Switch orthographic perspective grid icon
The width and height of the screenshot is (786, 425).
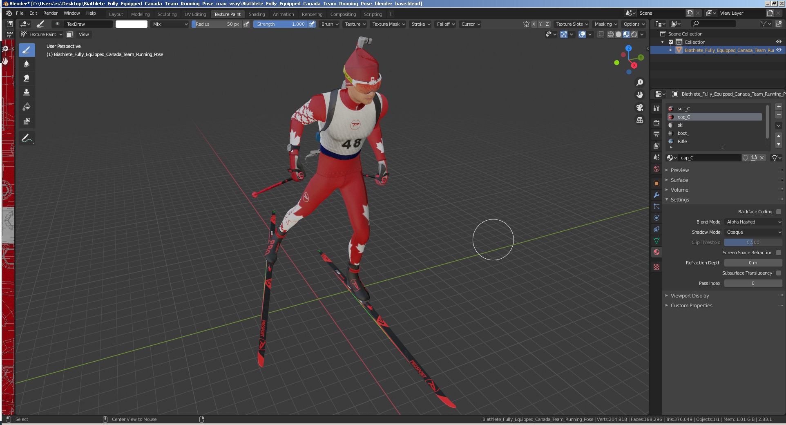[640, 120]
